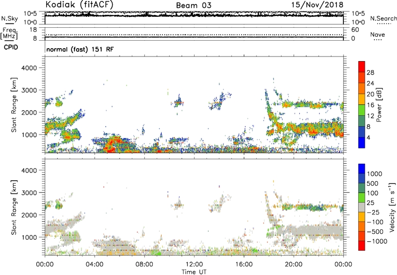
Task: Click the date '15/Nov/2018'
Action: (x=317, y=5)
